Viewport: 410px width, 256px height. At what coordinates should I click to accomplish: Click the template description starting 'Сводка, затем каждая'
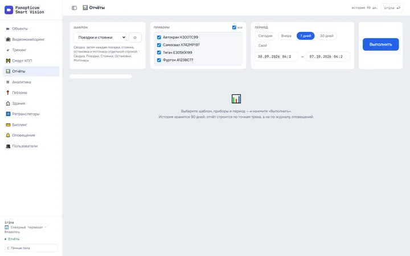[x=106, y=54]
